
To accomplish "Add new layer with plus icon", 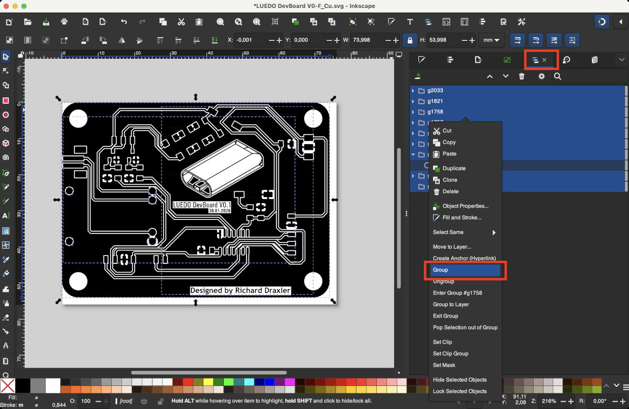I will tap(418, 76).
